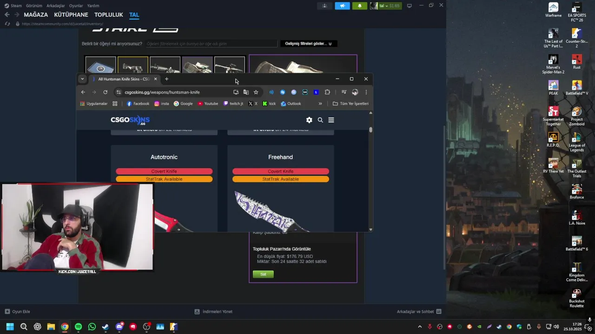This screenshot has width=595, height=334.
Task: Click Oyun Ekle in Steam
Action: coord(17,312)
